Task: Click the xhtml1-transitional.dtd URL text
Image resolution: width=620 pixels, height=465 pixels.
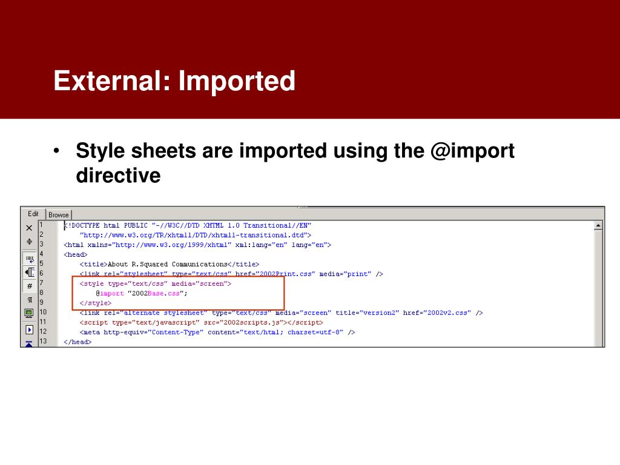Action: click(x=196, y=236)
